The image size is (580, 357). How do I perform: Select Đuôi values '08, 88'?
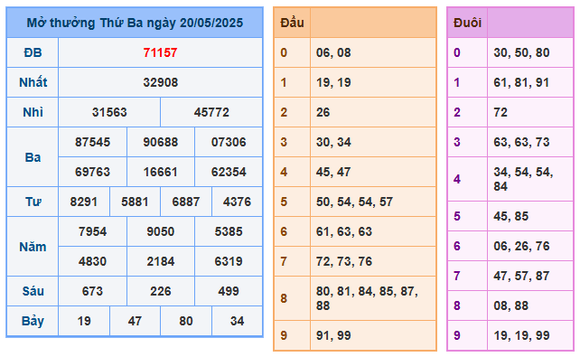tap(510, 306)
